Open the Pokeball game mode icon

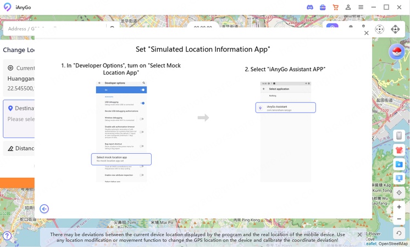click(x=396, y=52)
